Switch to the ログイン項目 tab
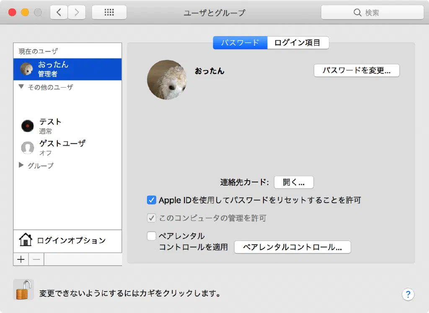This screenshot has height=313, width=429. coord(298,43)
